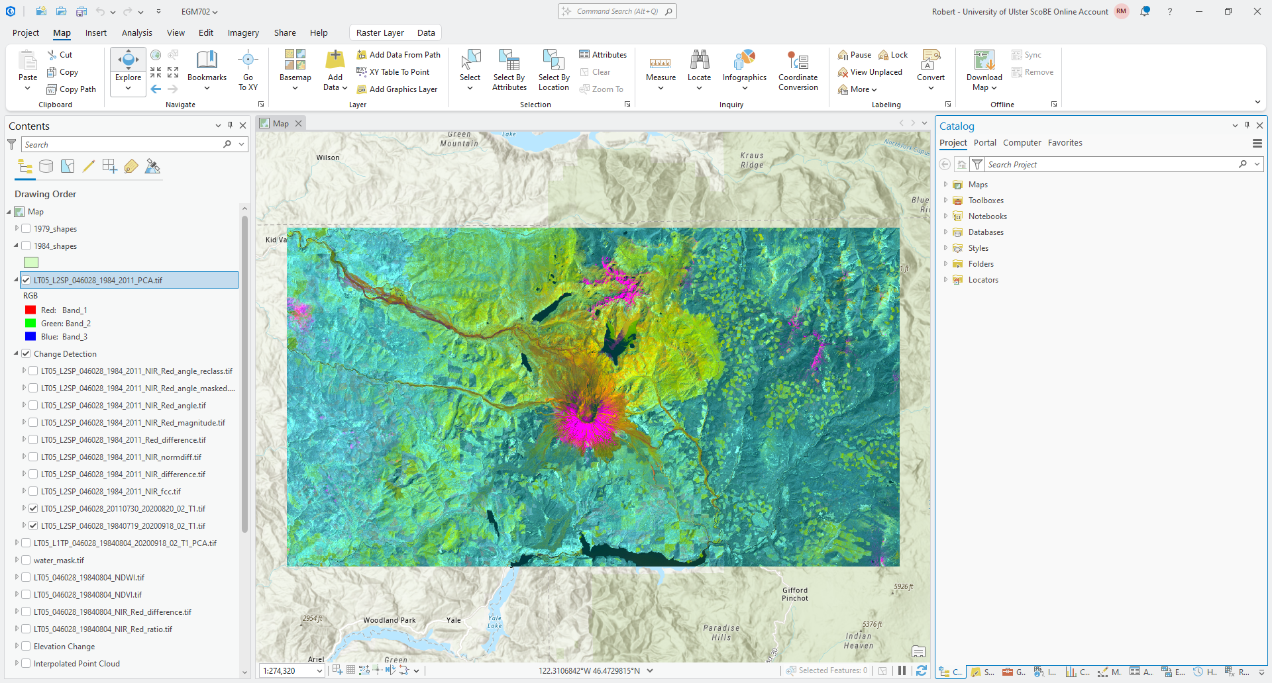This screenshot has width=1272, height=683.
Task: Click the red Band_1 color swatch
Action: pyautogui.click(x=30, y=310)
